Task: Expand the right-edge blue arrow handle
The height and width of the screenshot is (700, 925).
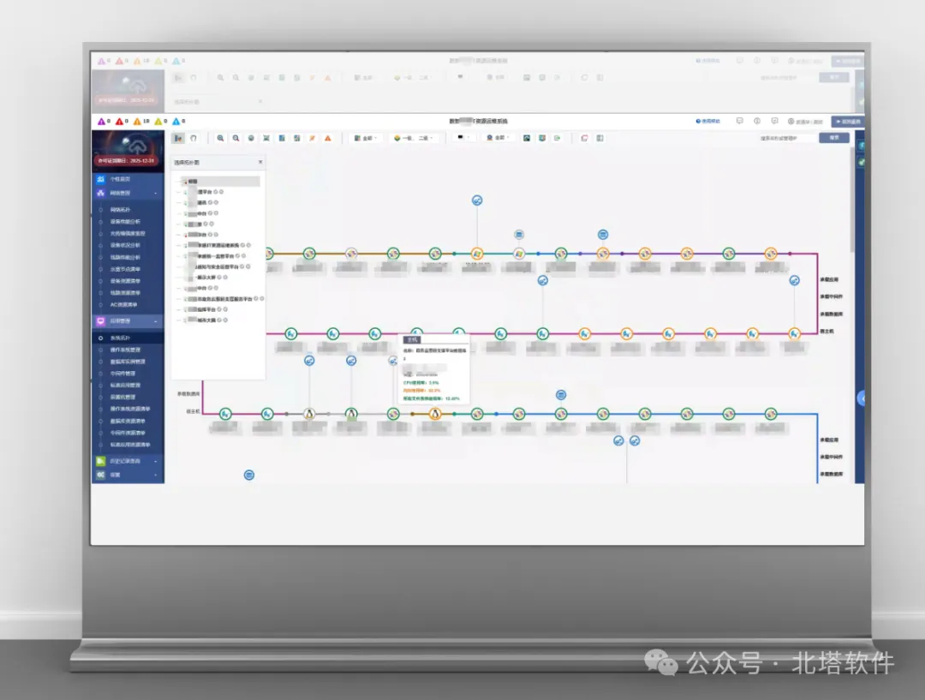Action: (861, 398)
